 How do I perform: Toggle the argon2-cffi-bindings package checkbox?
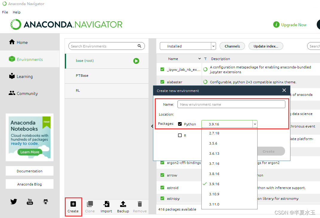(x=162, y=162)
